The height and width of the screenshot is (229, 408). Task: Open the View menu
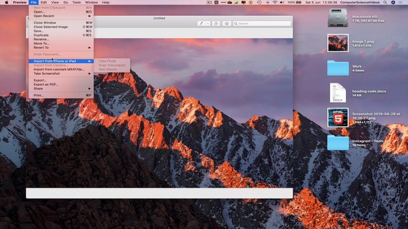[55, 3]
